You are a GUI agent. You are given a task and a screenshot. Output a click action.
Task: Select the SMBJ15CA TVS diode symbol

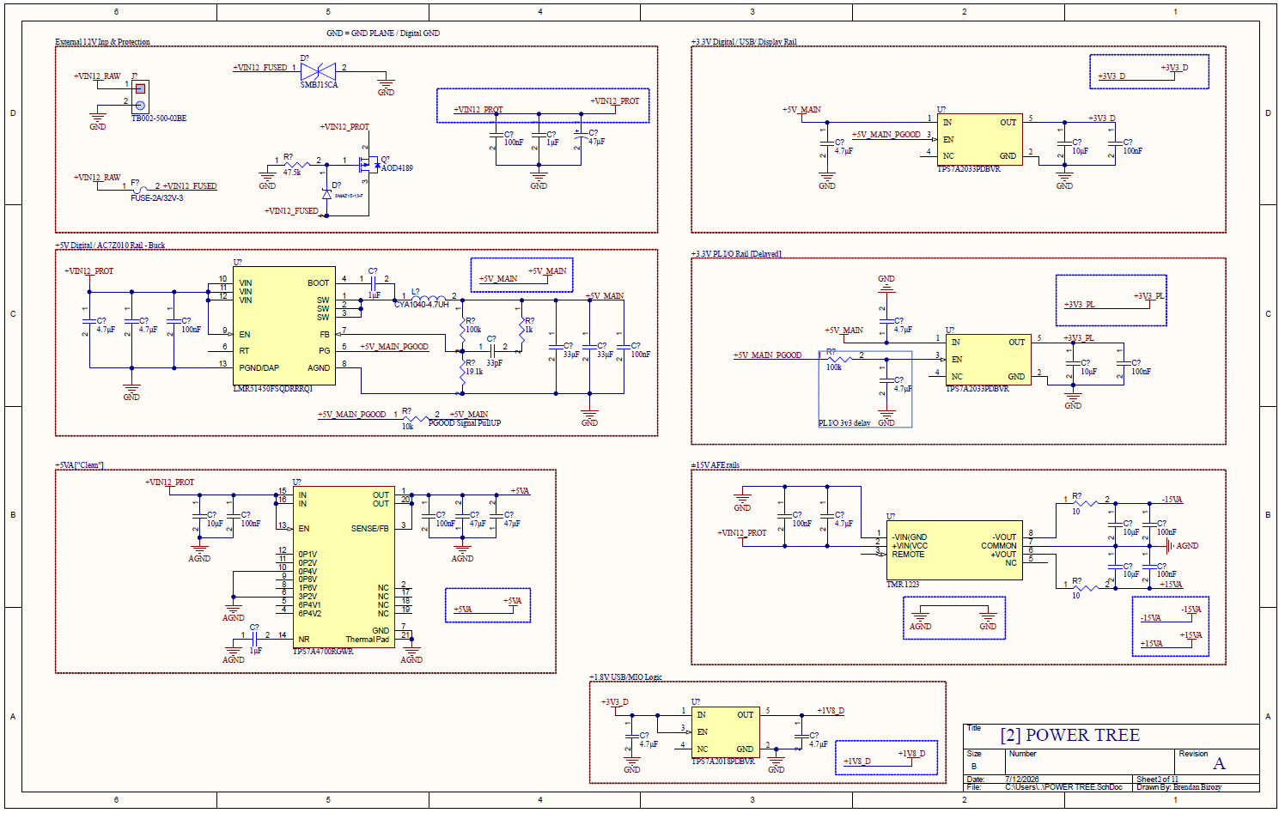pos(319,70)
